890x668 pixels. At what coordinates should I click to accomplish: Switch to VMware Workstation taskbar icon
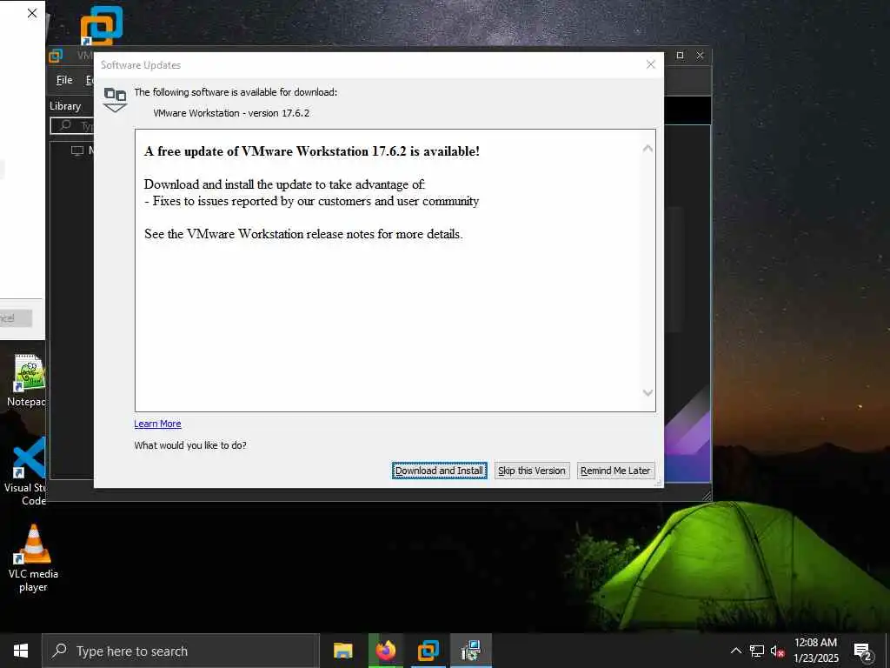[x=428, y=651]
